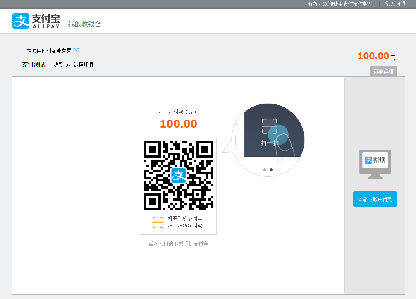Screen dimensions: 416x299
Task: Open the 首次使用请下载手机支付宝 download link
Action: 179,243
